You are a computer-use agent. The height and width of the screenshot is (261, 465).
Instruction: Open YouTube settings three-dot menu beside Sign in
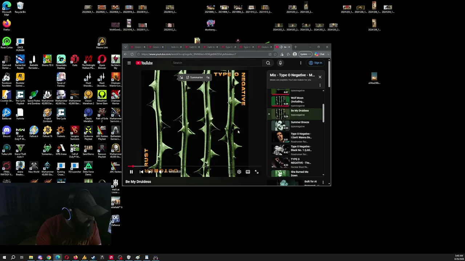pyautogui.click(x=300, y=63)
